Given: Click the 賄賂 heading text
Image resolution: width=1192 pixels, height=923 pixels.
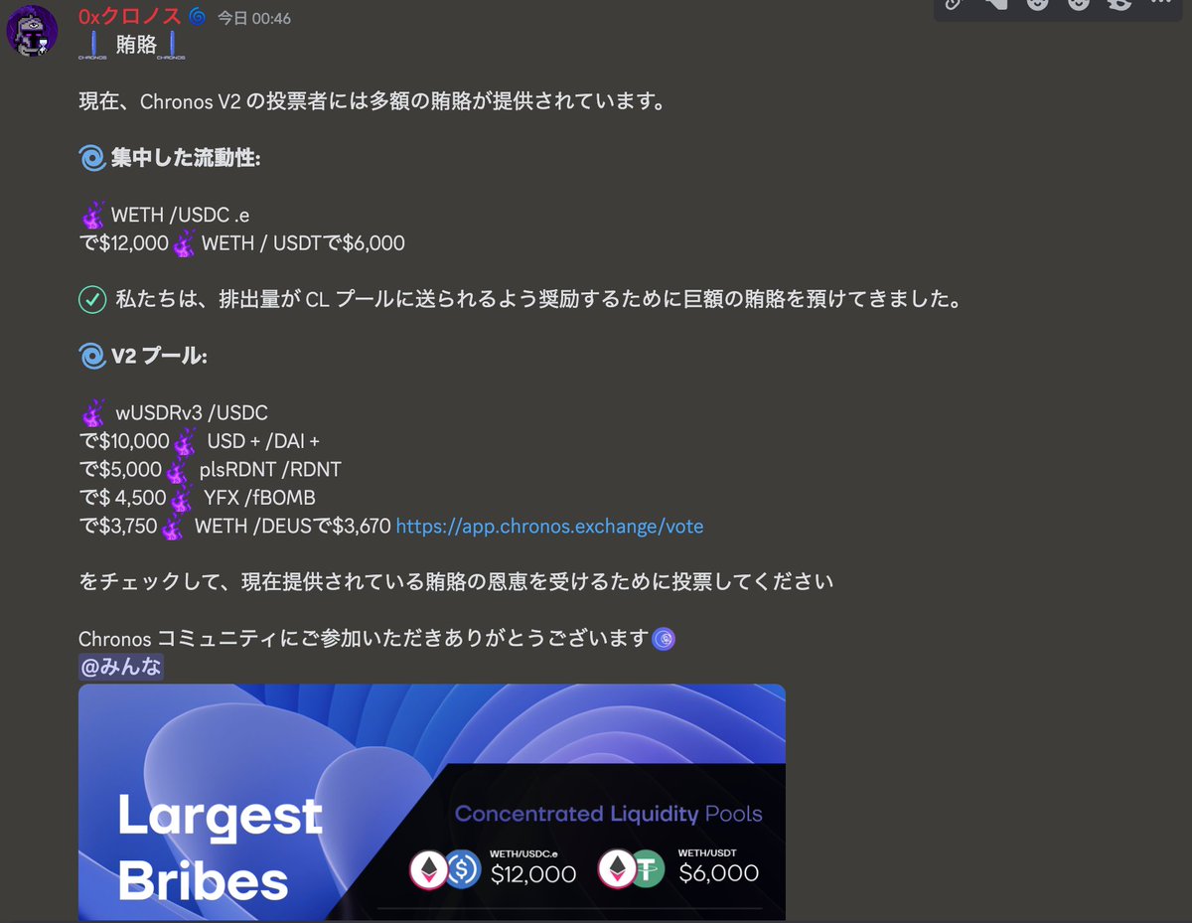Looking at the screenshot, I should pos(136,46).
